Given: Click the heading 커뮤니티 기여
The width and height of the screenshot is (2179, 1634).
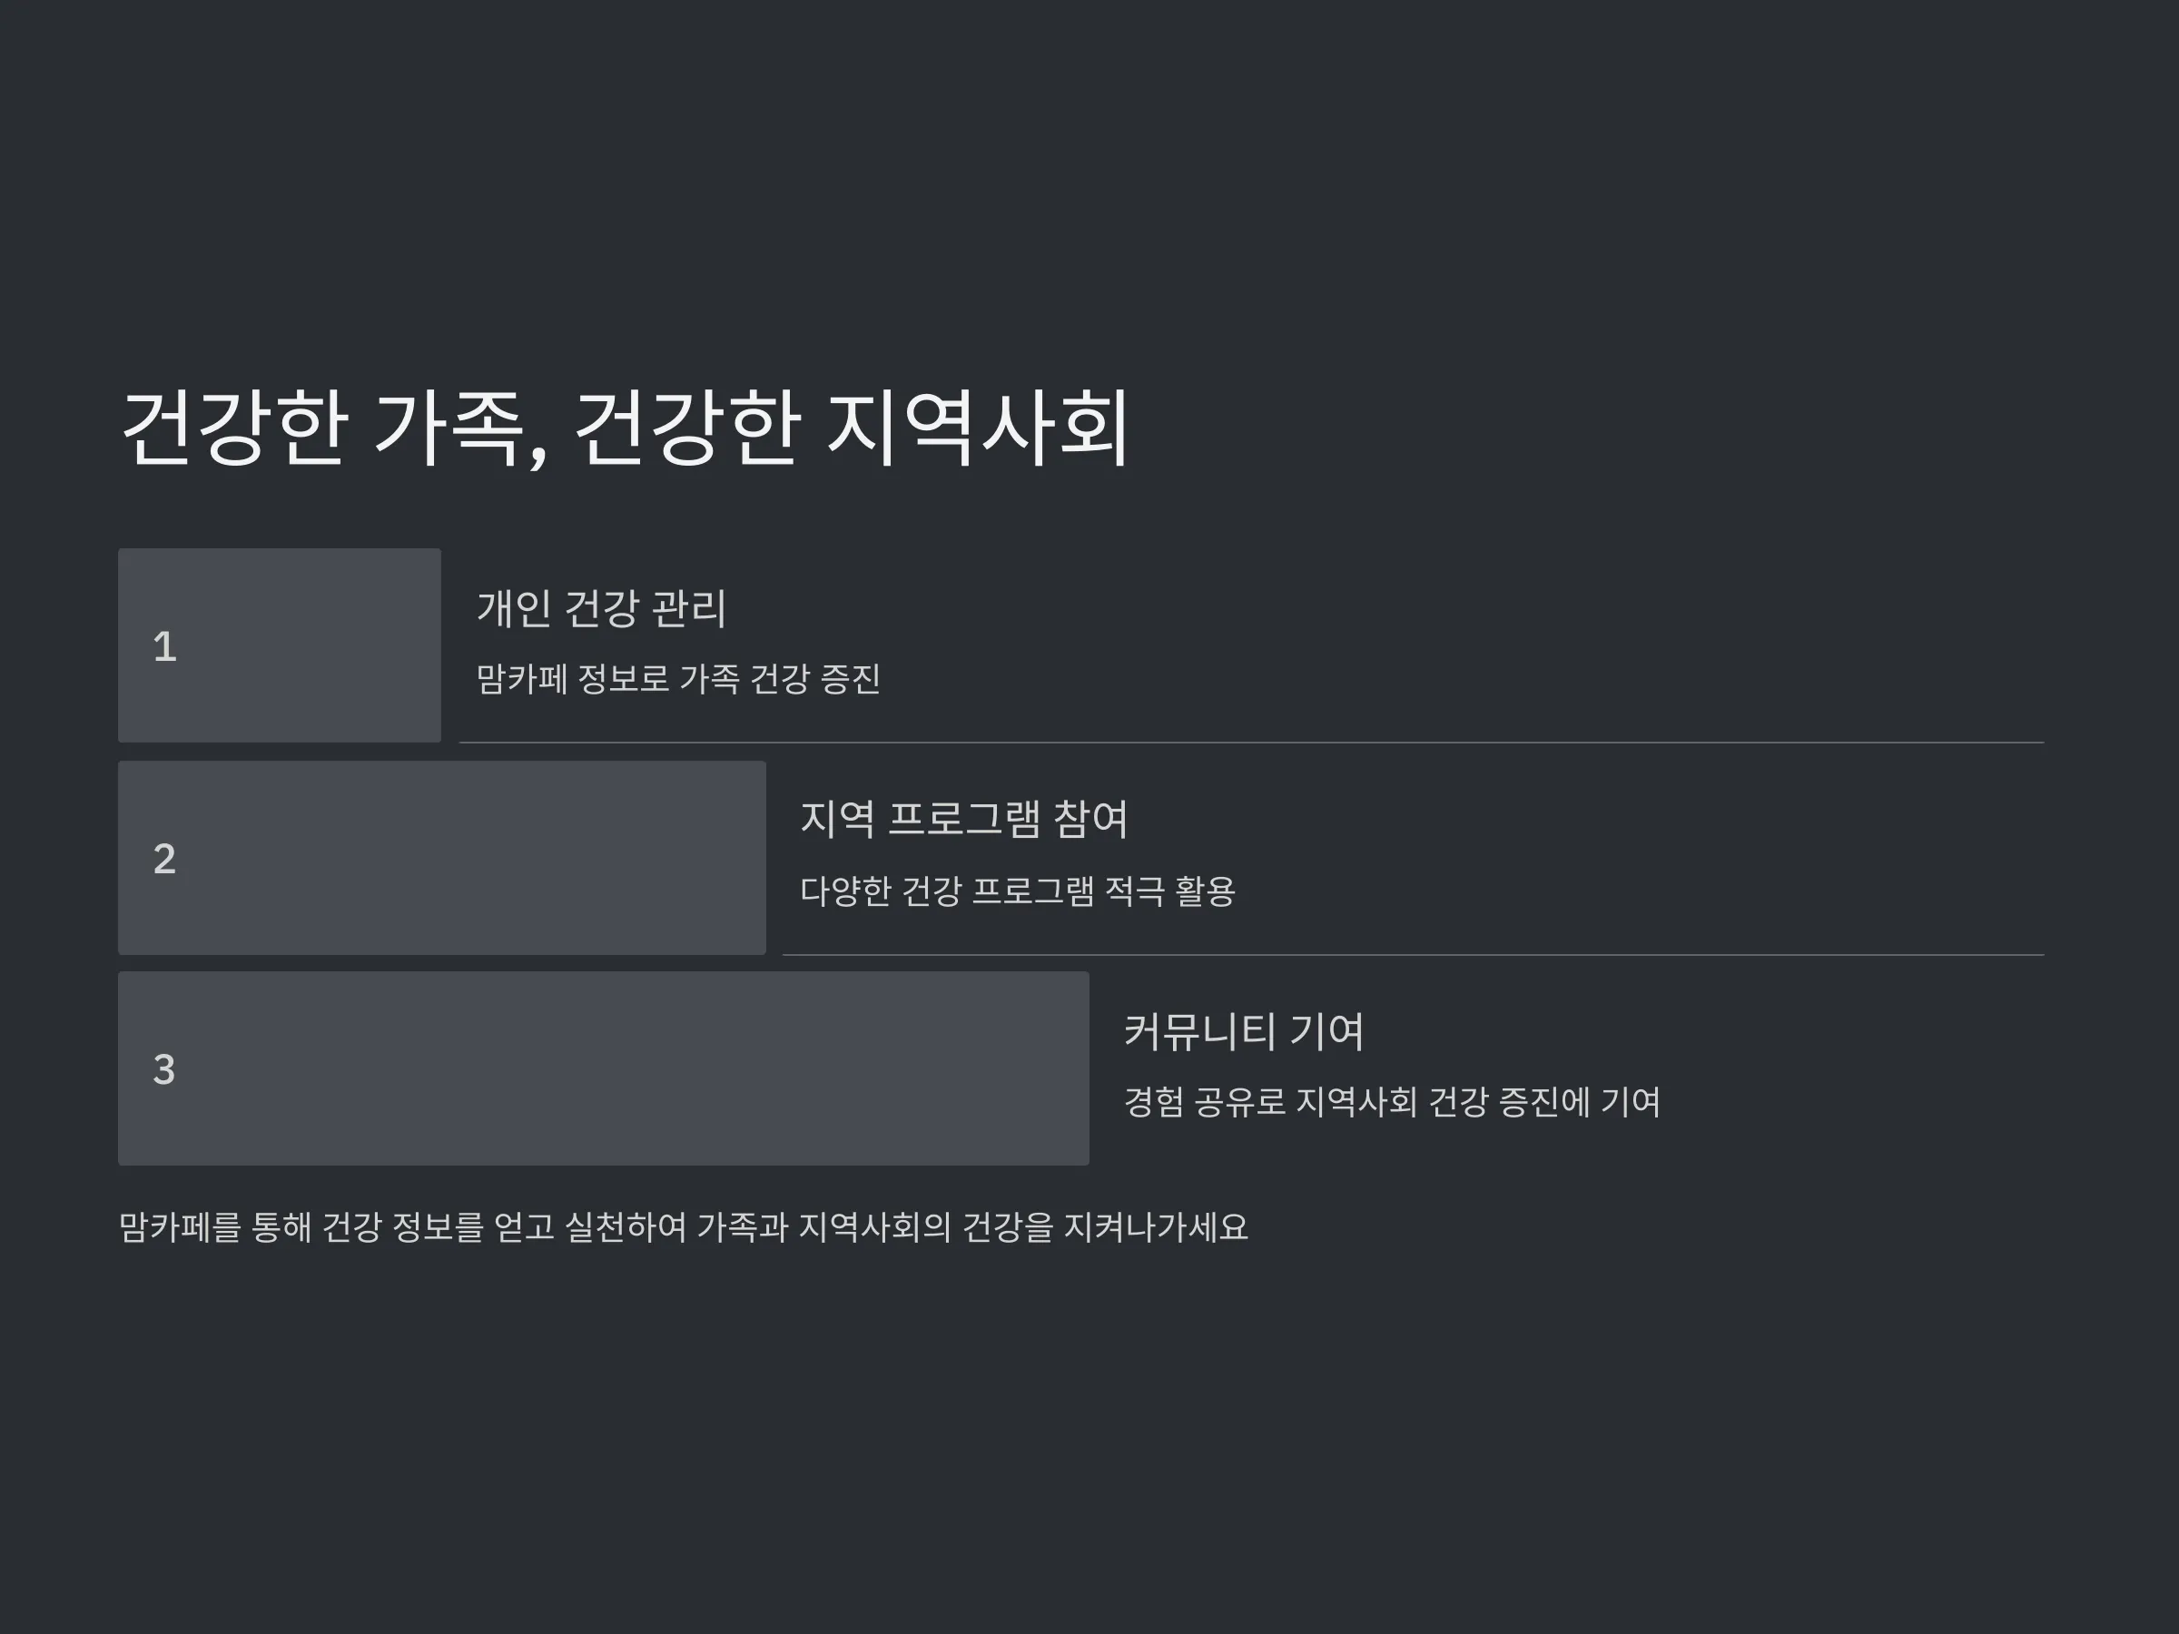Looking at the screenshot, I should (x=1244, y=1031).
